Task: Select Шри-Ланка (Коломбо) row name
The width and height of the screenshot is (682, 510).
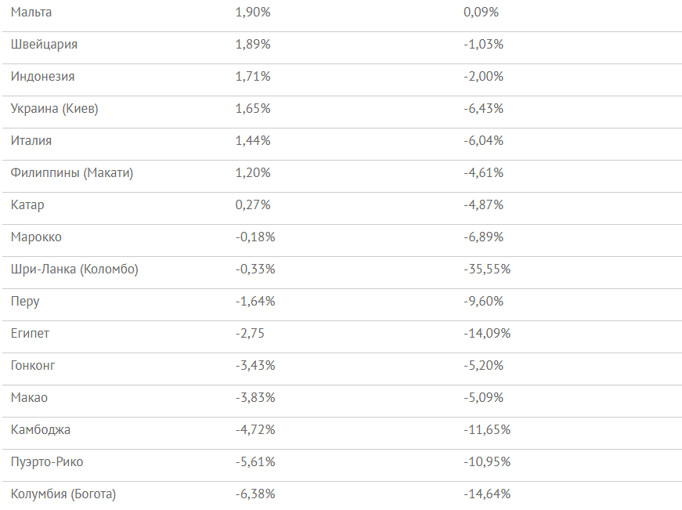Action: 74,269
